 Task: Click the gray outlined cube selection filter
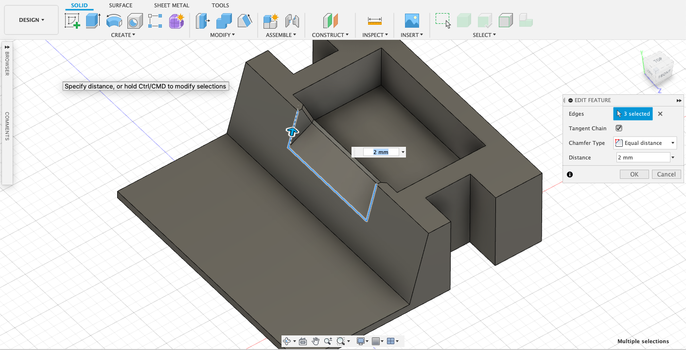coord(506,21)
